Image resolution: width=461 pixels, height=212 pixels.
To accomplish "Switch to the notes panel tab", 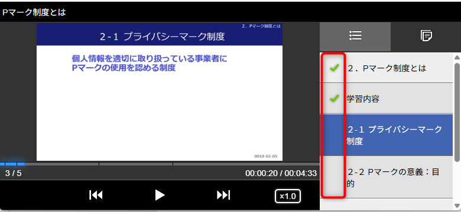I will [x=426, y=37].
